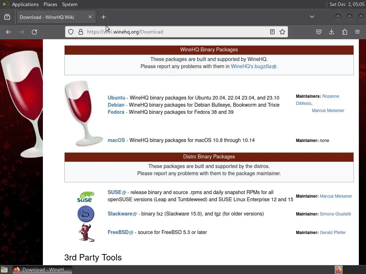Open the Places menu
Image resolution: width=366 pixels, height=274 pixels.
click(x=50, y=4)
